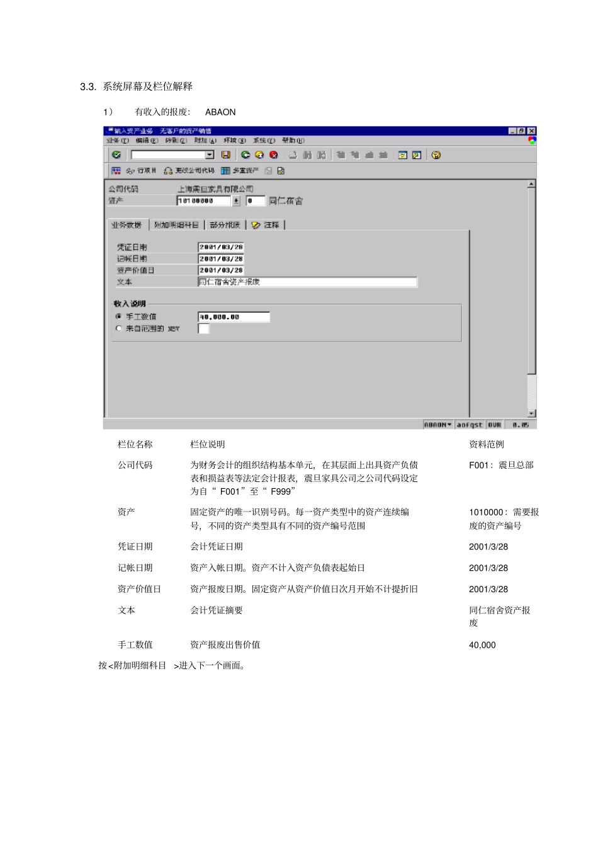Click the Next Page icon
This screenshot has width=598, height=848.
click(x=369, y=155)
